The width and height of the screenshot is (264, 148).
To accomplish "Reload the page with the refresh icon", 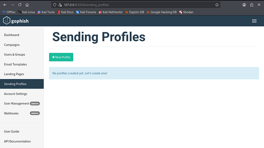I will click(x=20, y=5).
